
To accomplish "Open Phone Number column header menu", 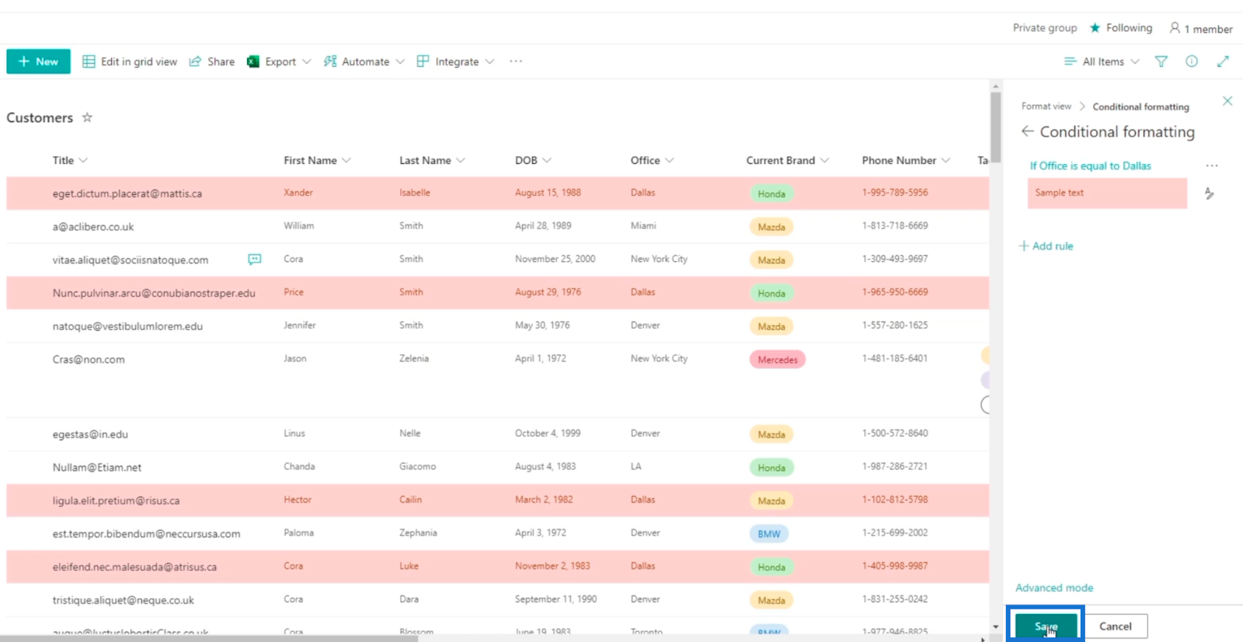I will (906, 160).
